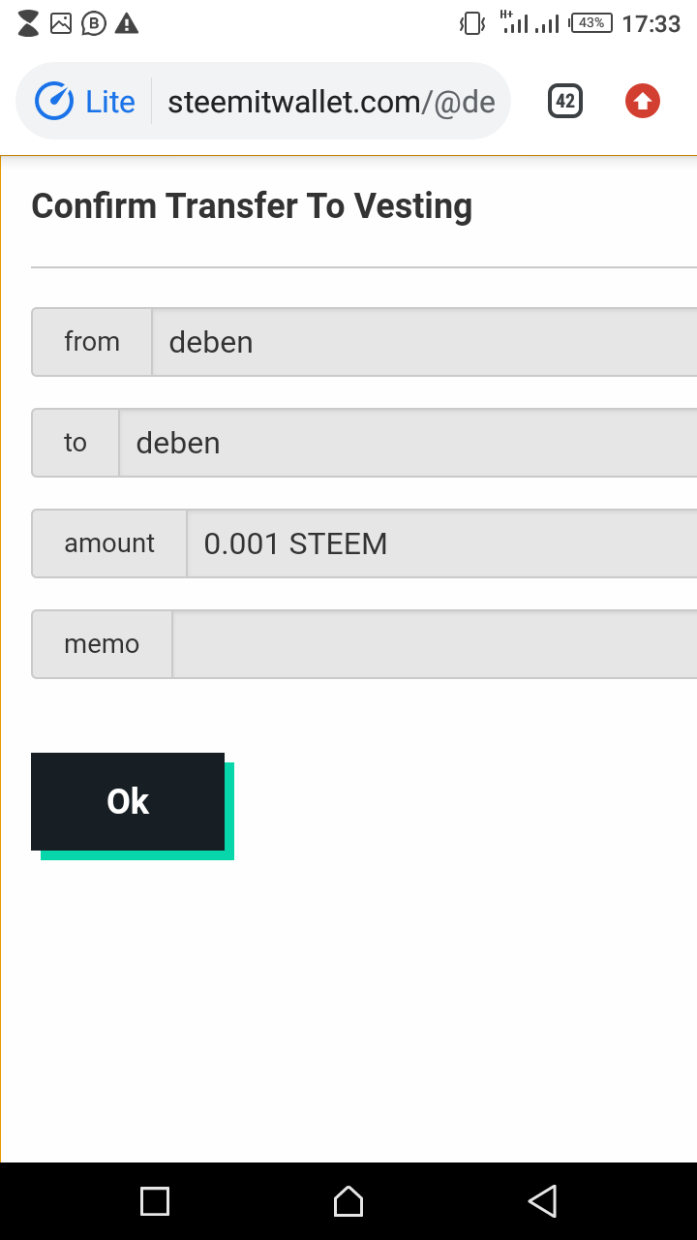Tap the warning triangle notification icon
697x1240 pixels.
pyautogui.click(x=127, y=23)
